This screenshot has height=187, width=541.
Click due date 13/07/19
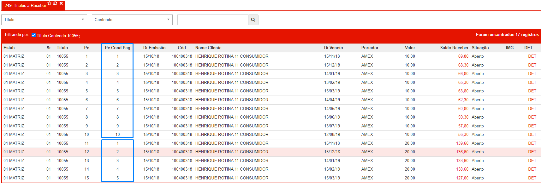click(x=332, y=126)
